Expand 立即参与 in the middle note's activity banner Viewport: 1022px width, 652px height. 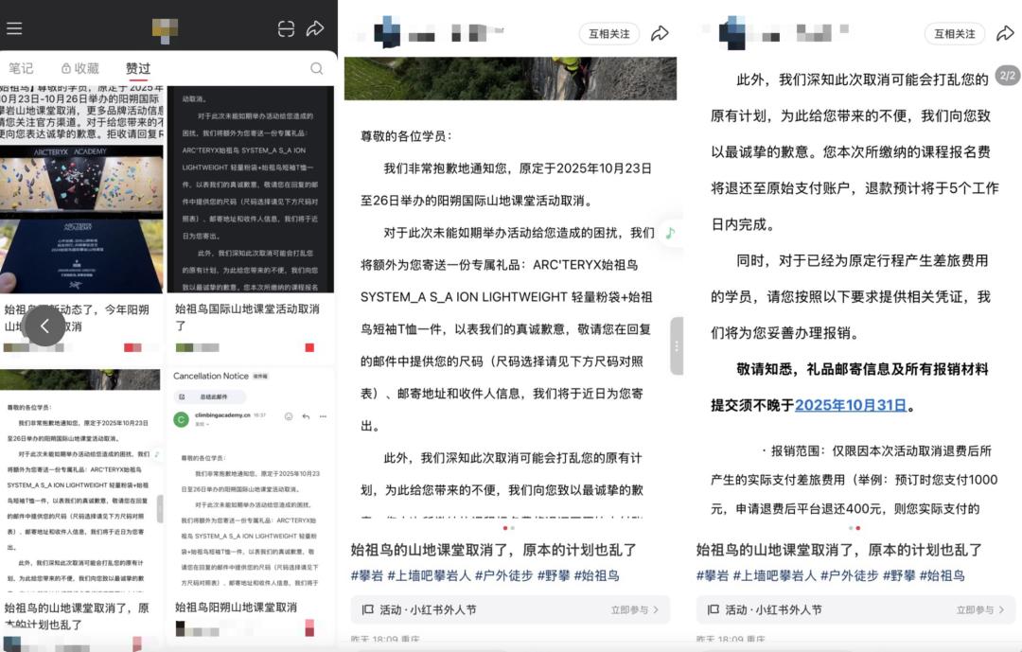point(634,610)
